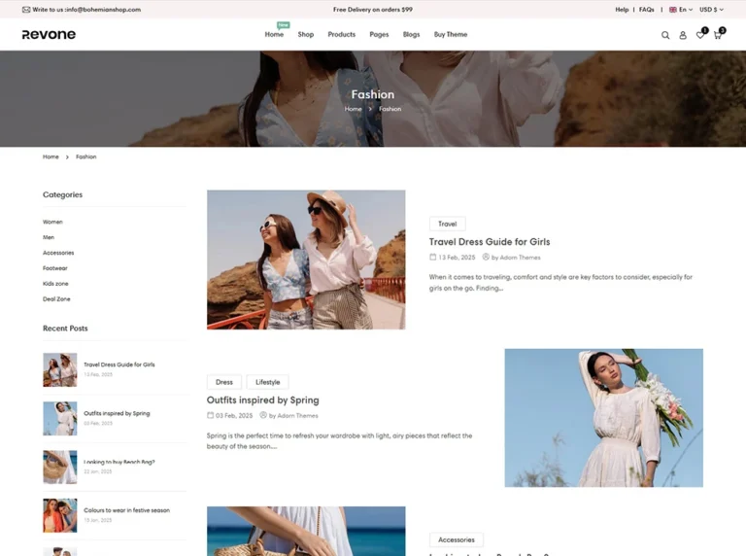Click the info@bohemianshop.com email link
This screenshot has width=746, height=556.
[x=103, y=10]
